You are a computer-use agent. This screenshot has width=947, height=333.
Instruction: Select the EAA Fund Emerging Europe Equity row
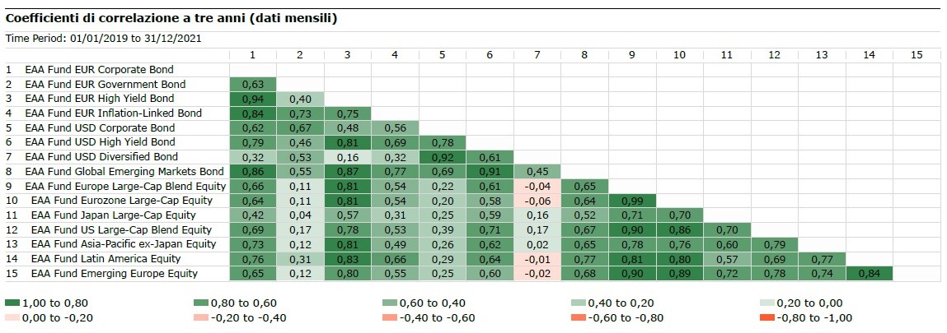pos(111,273)
